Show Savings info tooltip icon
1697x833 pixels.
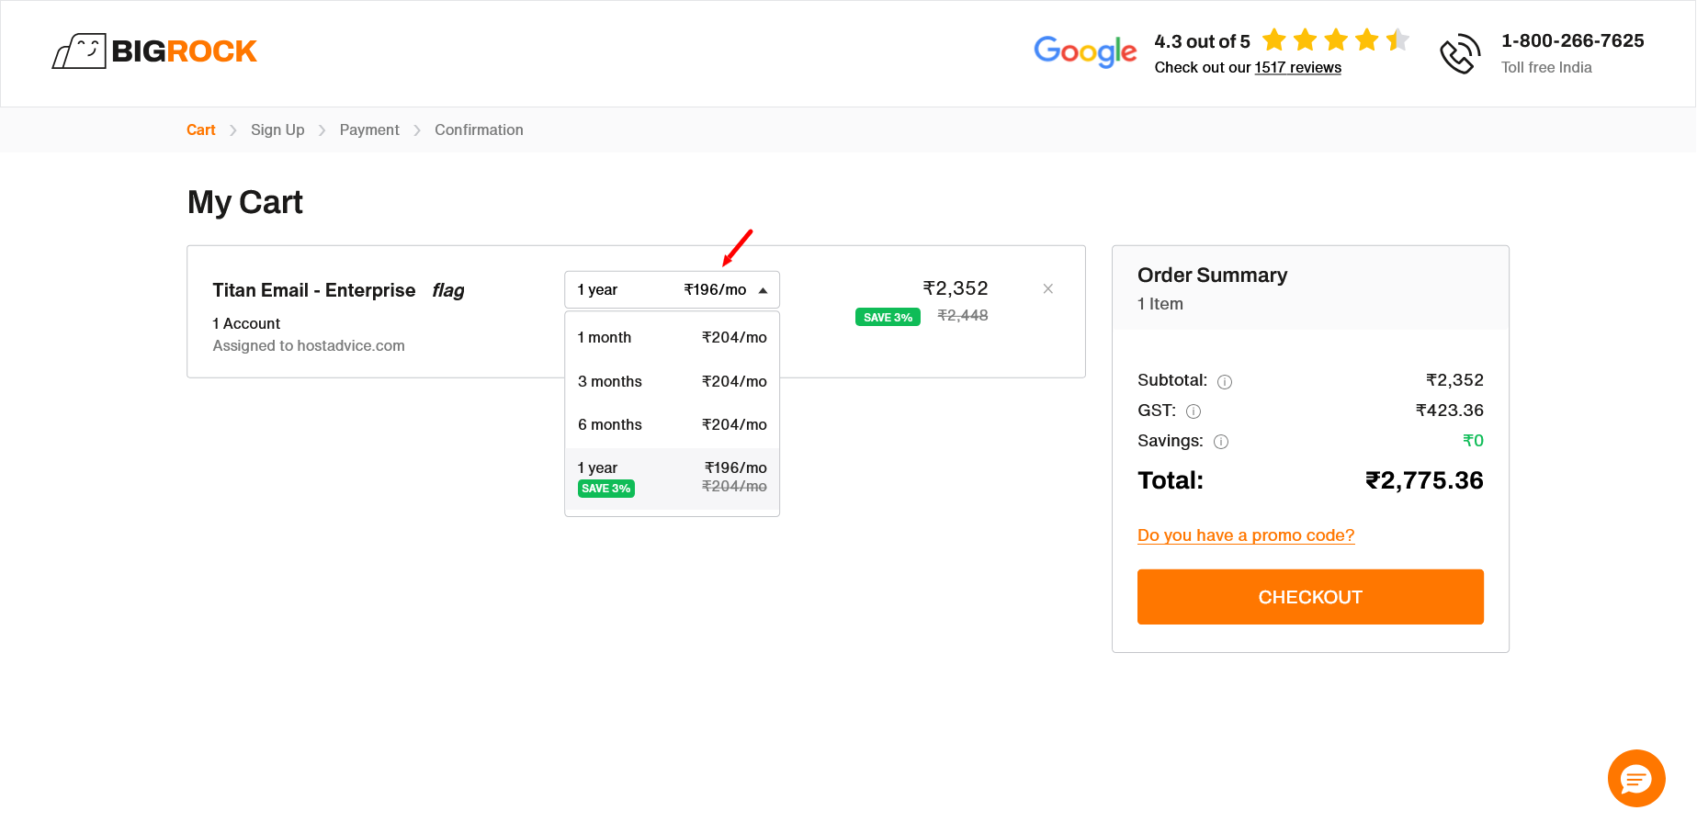pos(1221,442)
